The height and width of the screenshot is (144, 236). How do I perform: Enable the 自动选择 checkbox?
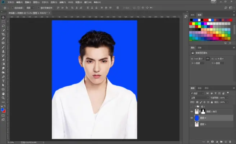(x=12, y=8)
